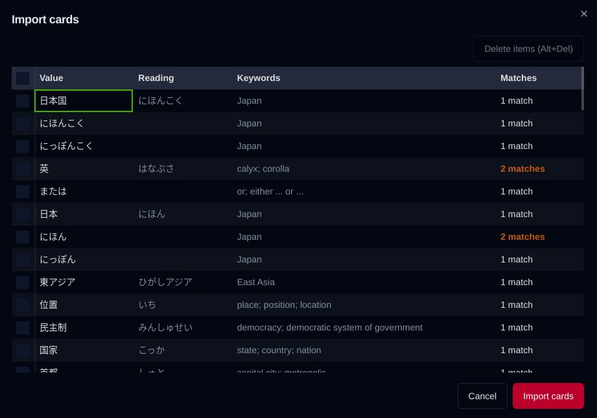Check the box for にっぽんこく row
This screenshot has width=597, height=418.
pos(23,146)
